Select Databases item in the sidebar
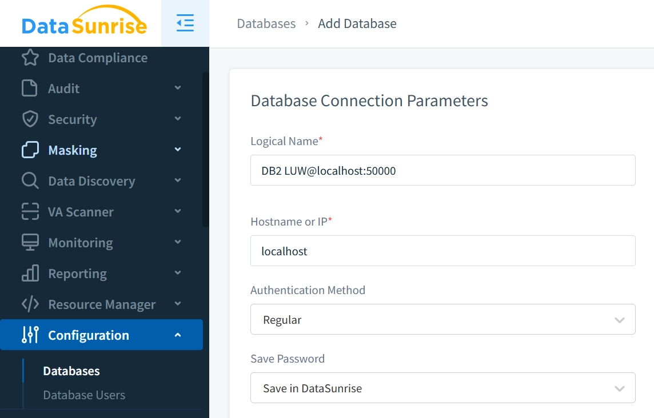The image size is (654, 418). tap(71, 371)
